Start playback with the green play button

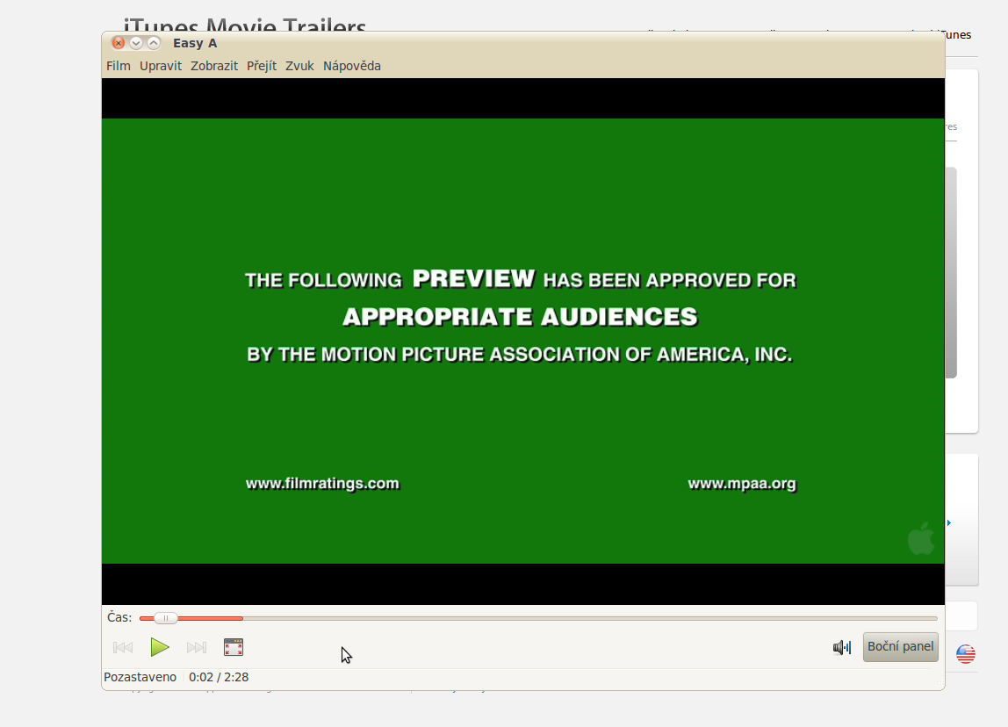(160, 646)
